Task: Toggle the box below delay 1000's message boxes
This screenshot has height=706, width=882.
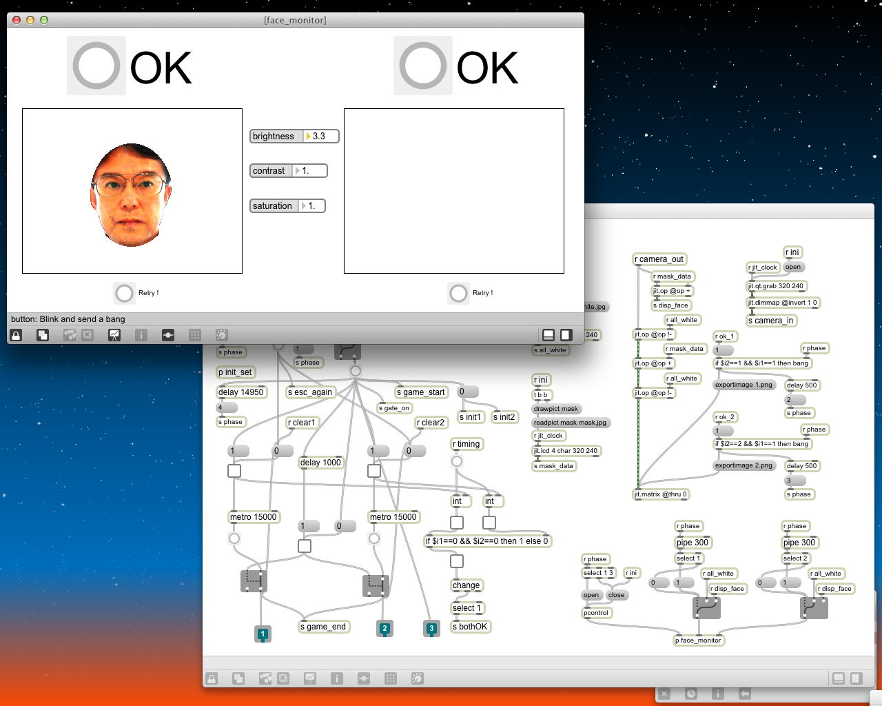Action: click(305, 546)
